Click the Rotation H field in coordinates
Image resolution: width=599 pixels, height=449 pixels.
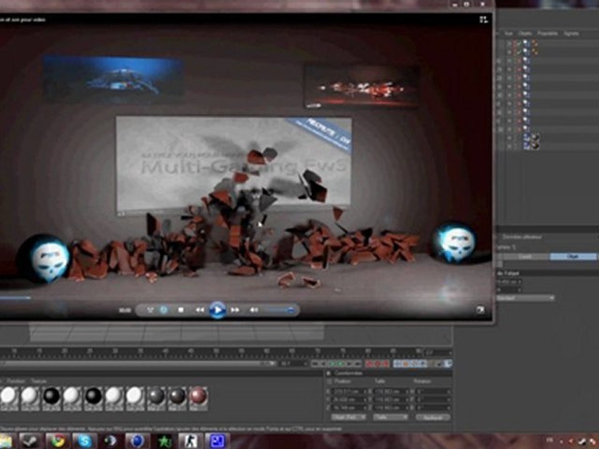pyautogui.click(x=433, y=392)
